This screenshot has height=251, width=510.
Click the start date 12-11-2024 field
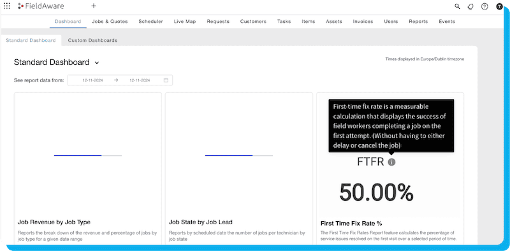tap(92, 80)
